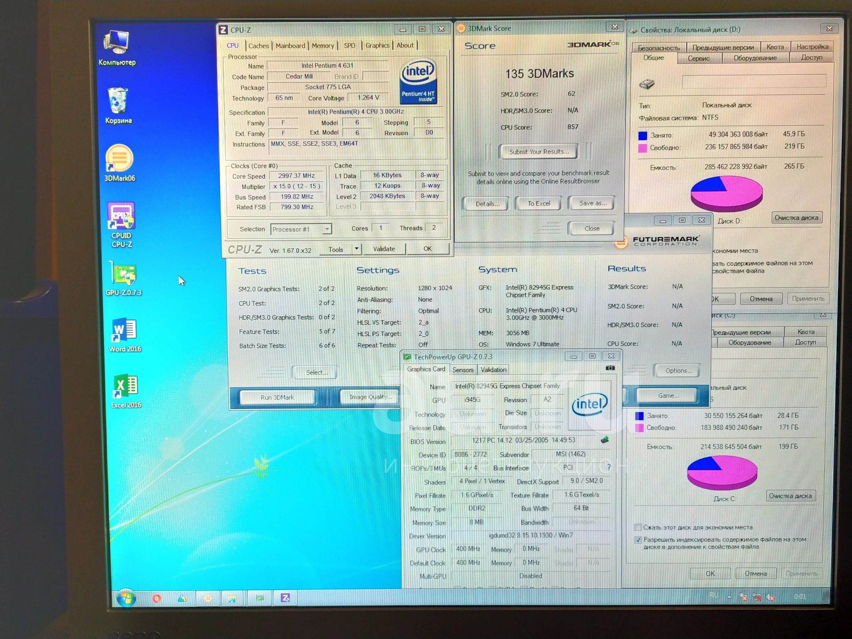Click Save as in 3DMark Score
Image resolution: width=852 pixels, height=639 pixels.
[592, 203]
